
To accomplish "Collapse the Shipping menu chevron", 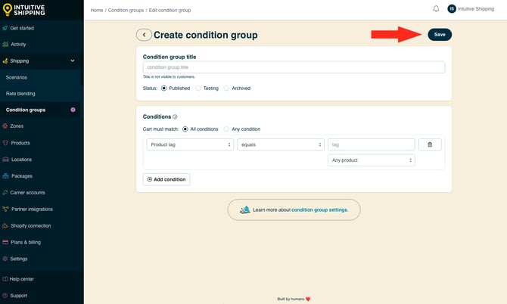I will point(73,60).
